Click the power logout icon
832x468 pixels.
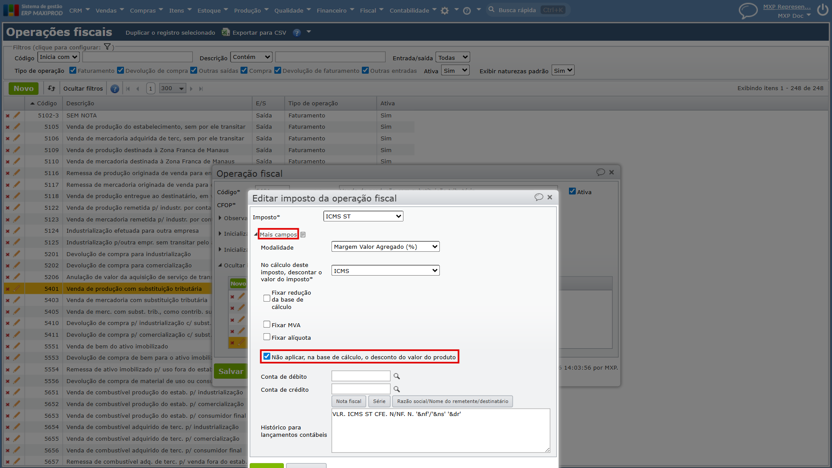(x=822, y=10)
